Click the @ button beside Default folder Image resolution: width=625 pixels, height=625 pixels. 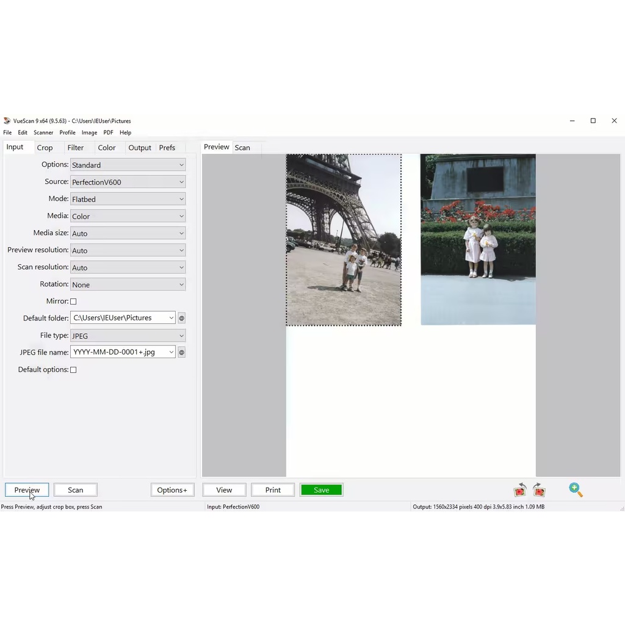(181, 318)
